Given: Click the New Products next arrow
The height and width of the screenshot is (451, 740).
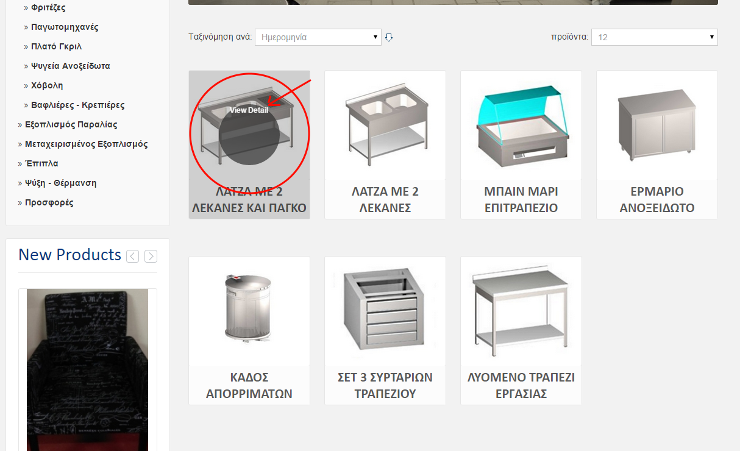Looking at the screenshot, I should pyautogui.click(x=151, y=257).
